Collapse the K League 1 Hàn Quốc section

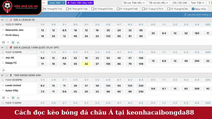coord(2,48)
